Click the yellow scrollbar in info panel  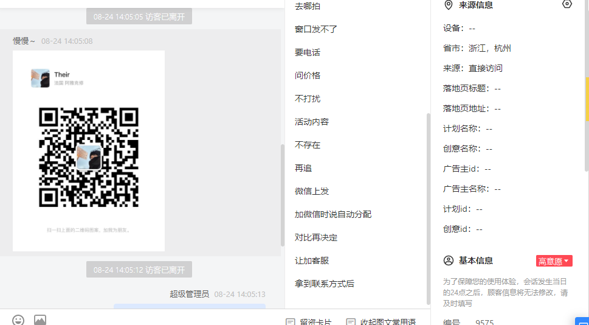(587, 99)
